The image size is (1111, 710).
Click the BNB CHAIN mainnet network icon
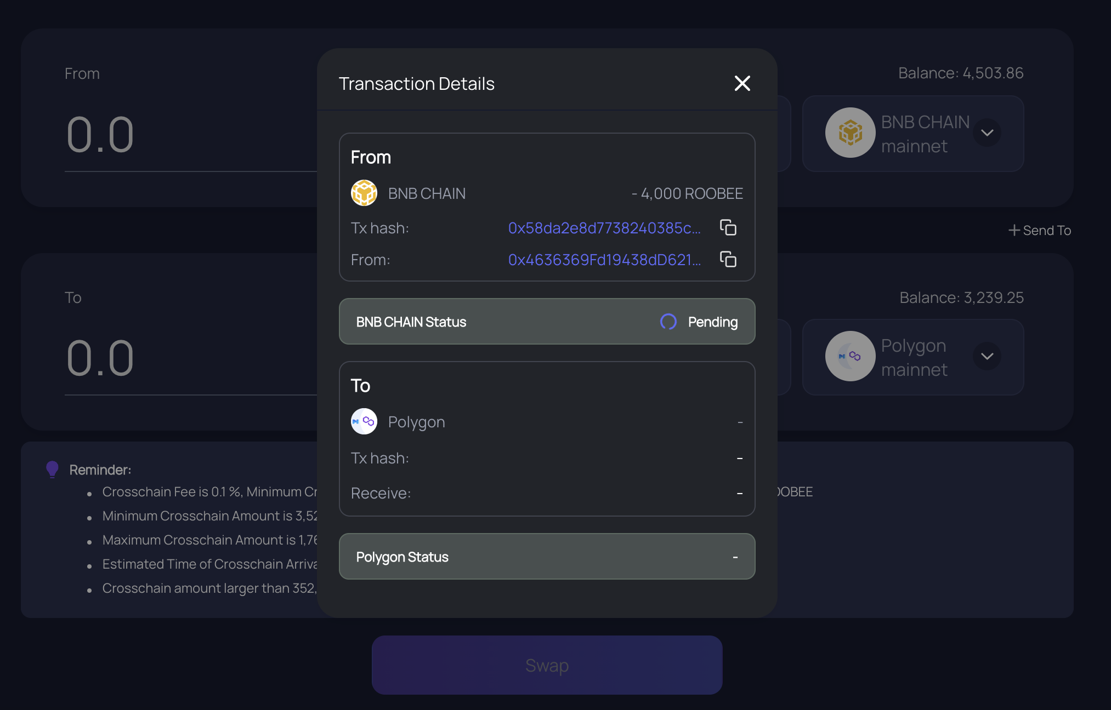tap(850, 133)
